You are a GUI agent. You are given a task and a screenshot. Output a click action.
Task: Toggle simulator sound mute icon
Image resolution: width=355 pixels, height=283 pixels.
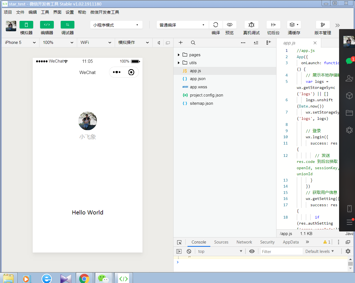pos(159,43)
